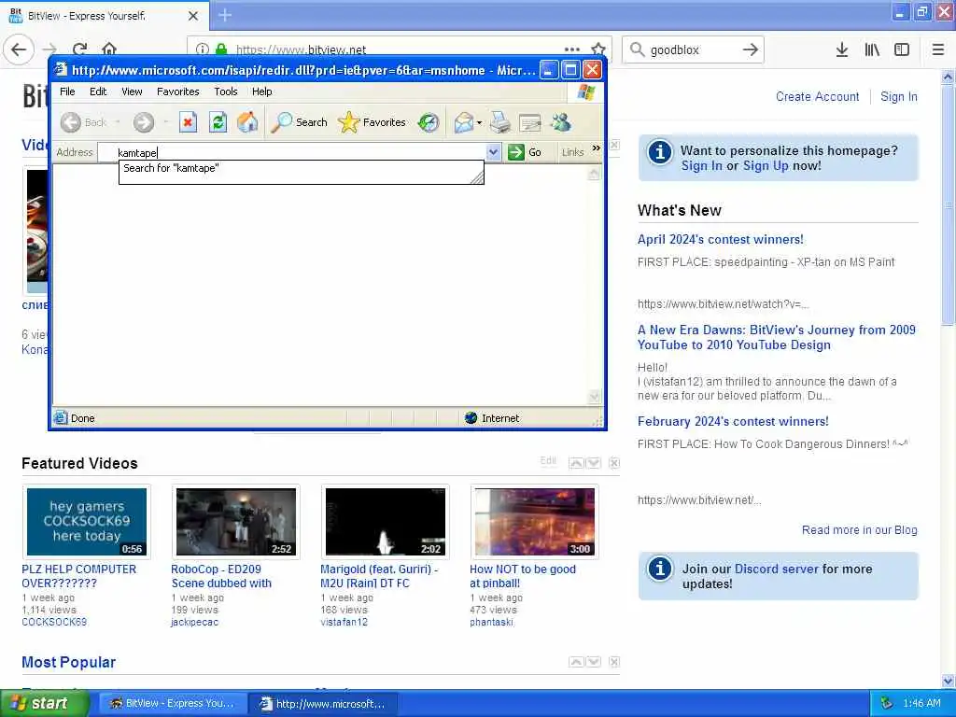
Task: Expand the Mail button dropdown arrow
Action: [x=479, y=122]
